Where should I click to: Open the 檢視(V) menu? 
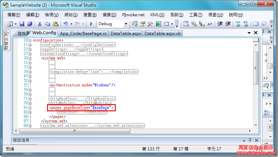tap(52, 15)
